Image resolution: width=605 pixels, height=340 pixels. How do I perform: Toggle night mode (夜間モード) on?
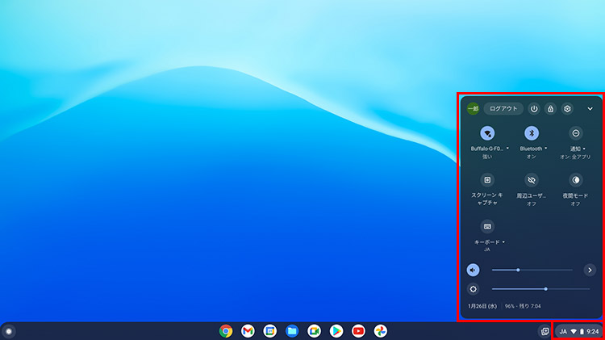[x=576, y=180]
